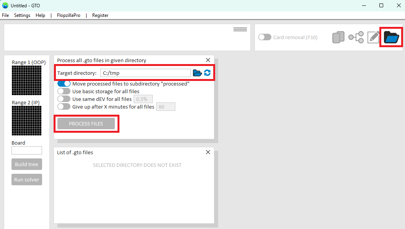The width and height of the screenshot is (405, 229).
Task: Click the Build tree button
Action: (27, 165)
